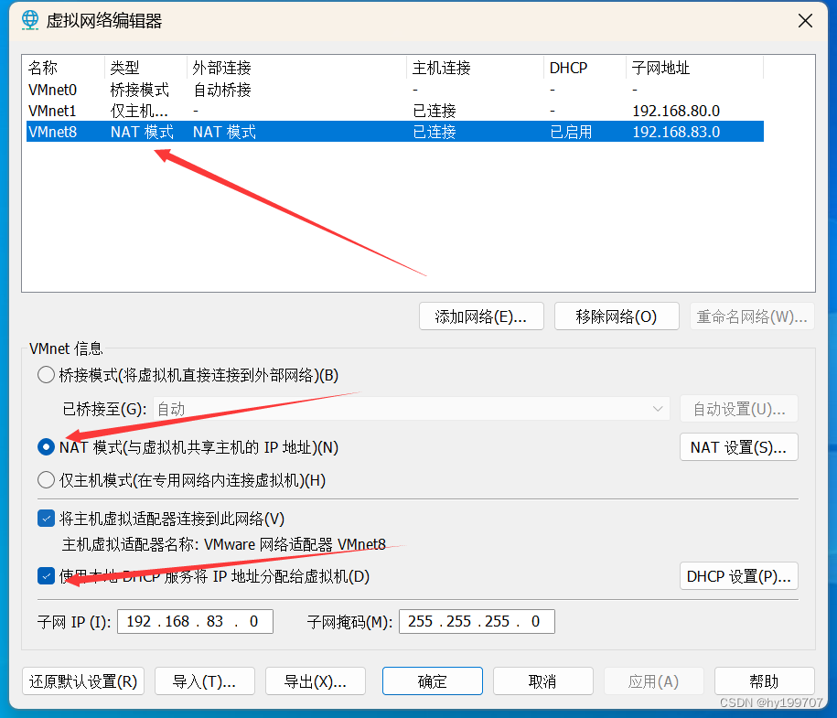The width and height of the screenshot is (837, 718).
Task: Open DHCP 设置(P)... button
Action: point(739,576)
